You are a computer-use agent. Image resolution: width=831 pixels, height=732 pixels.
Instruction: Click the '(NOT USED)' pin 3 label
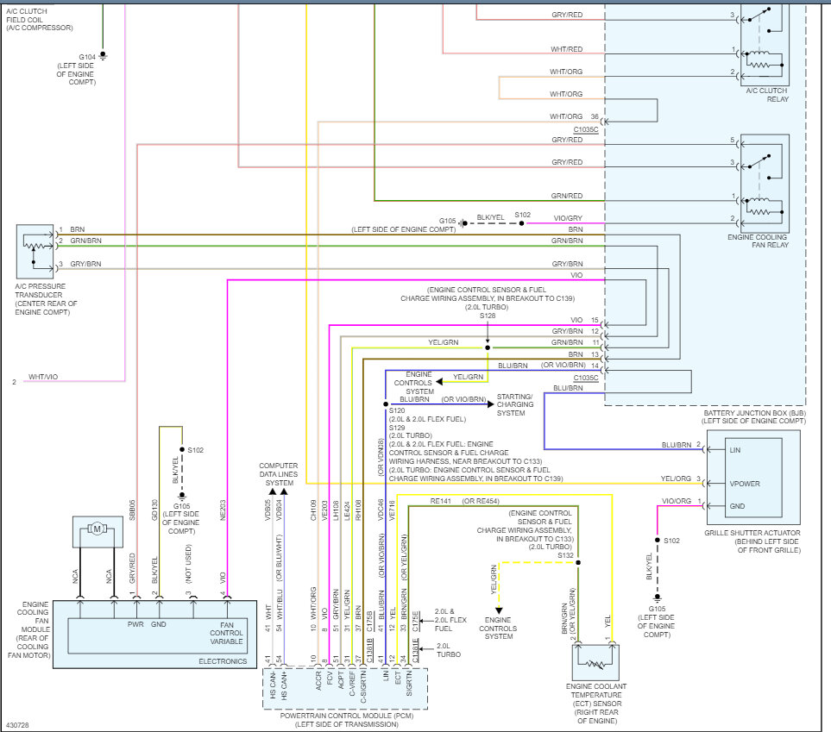tap(188, 565)
